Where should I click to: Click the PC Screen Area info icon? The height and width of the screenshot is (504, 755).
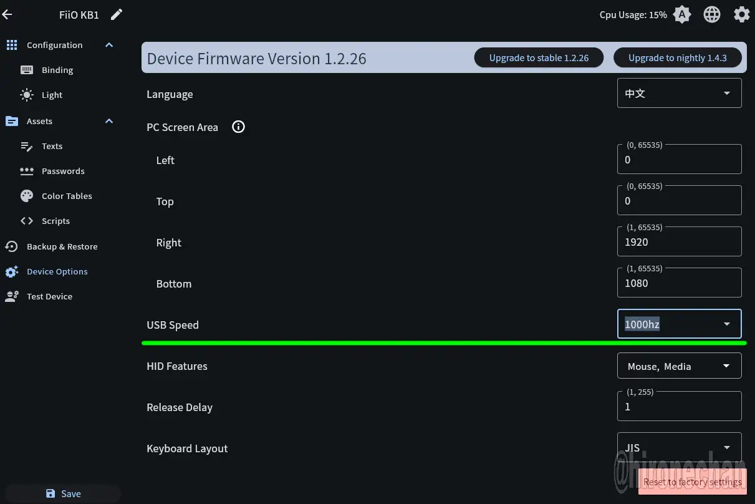pos(238,127)
